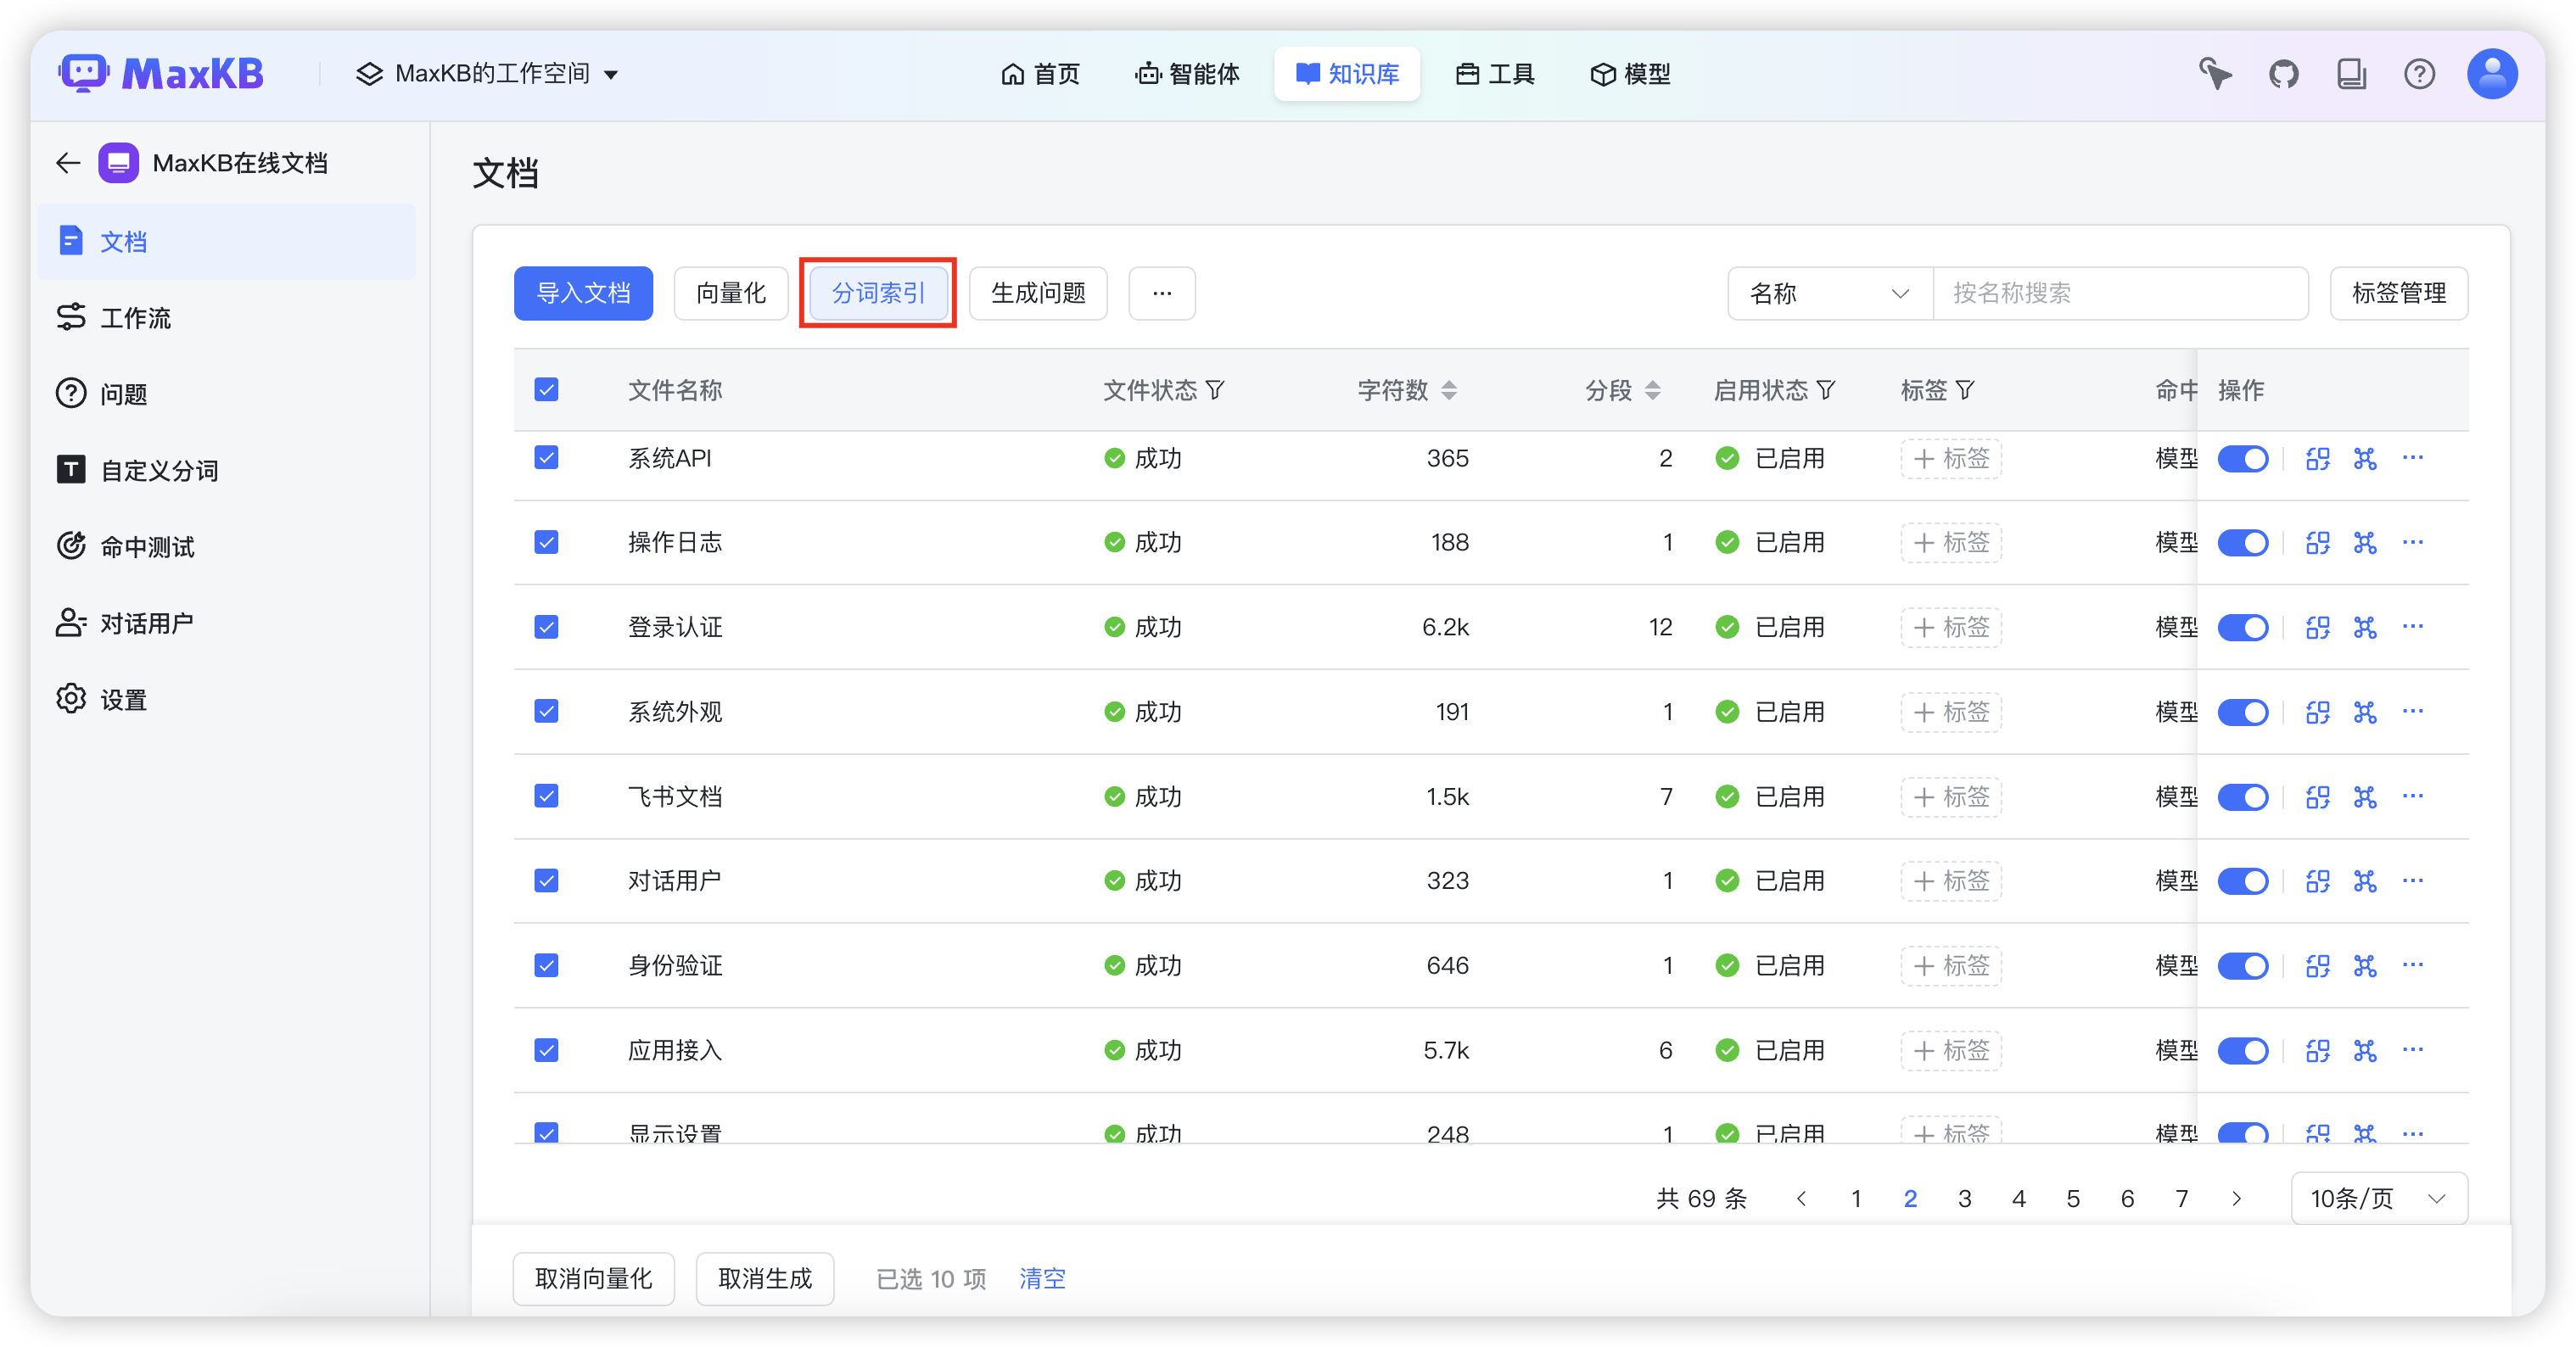This screenshot has width=2576, height=1347.
Task: Uncheck the 系统API row checkbox
Action: 546,458
